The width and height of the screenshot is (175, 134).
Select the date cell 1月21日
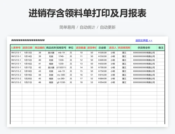point(28,82)
